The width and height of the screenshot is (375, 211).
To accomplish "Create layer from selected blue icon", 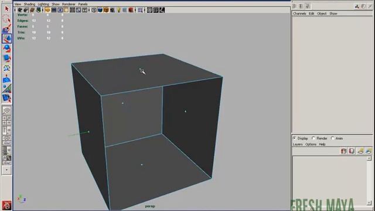I will coord(369,151).
